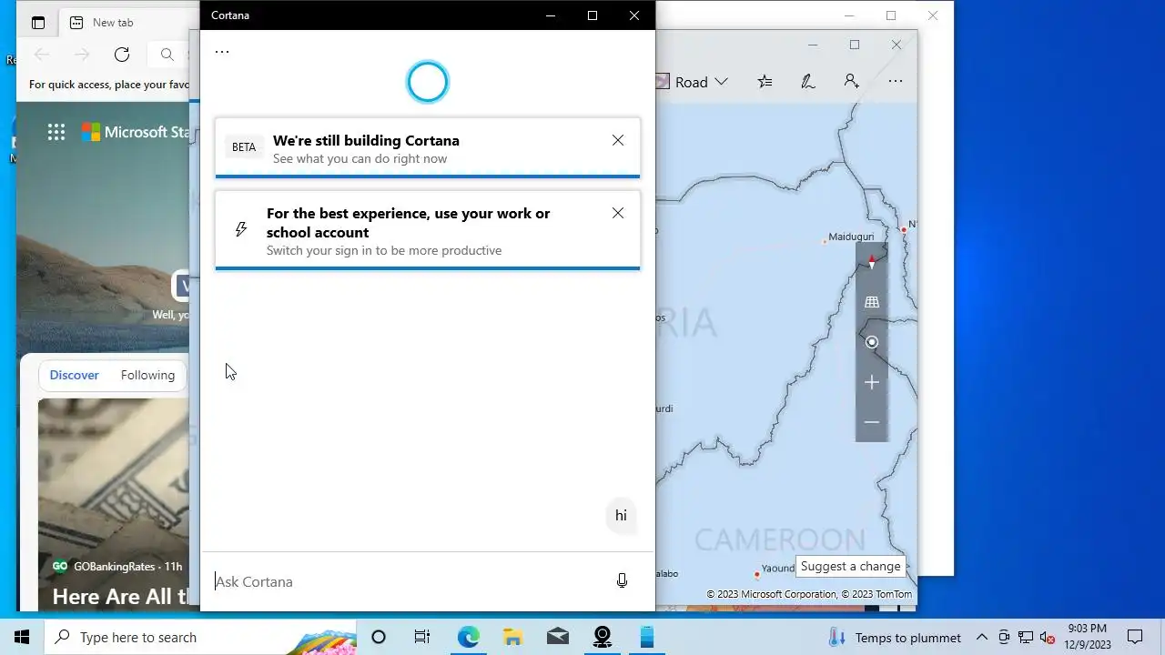
Task: Go forward in the Edge browser
Action: click(82, 55)
